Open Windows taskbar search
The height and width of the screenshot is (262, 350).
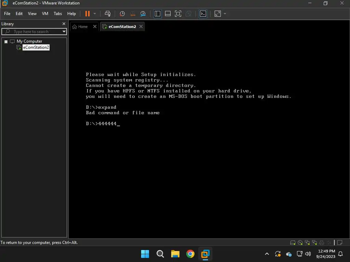point(160,254)
